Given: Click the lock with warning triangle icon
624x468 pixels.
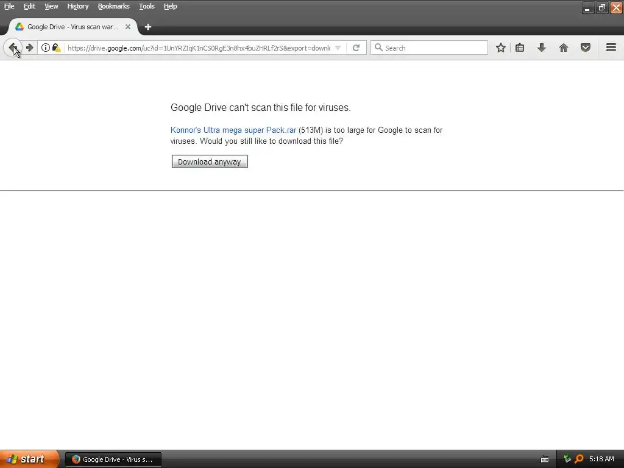Looking at the screenshot, I should pos(56,48).
